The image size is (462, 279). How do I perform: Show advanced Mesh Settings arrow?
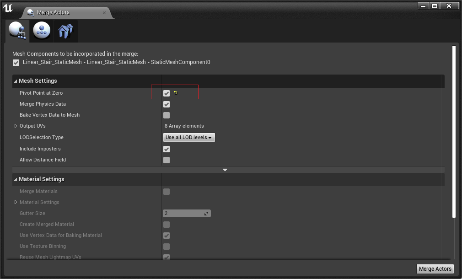click(x=225, y=169)
